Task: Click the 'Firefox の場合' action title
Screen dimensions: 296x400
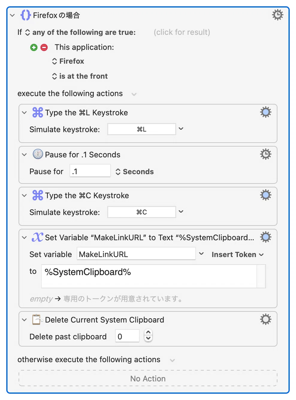Action: point(56,15)
